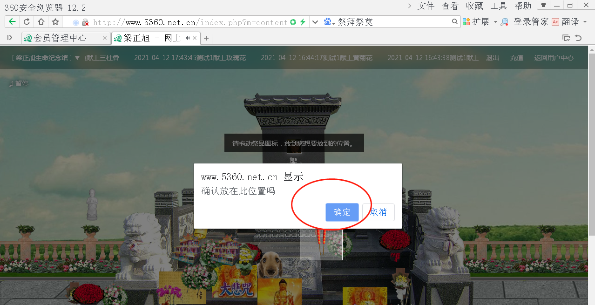Click the magnifier search icon in search box
The height and width of the screenshot is (305, 595).
click(455, 22)
